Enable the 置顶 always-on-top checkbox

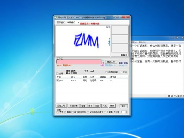tap(58, 112)
